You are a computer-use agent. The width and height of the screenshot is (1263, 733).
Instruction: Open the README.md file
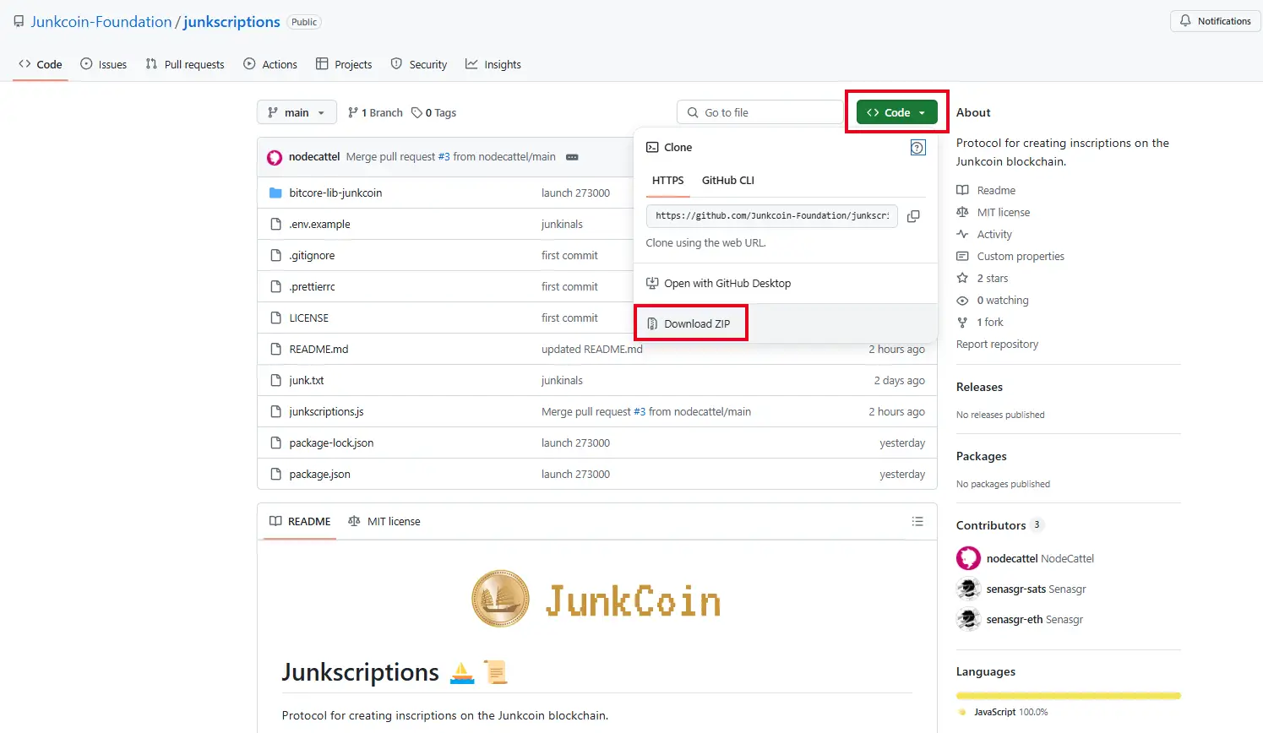(x=318, y=349)
